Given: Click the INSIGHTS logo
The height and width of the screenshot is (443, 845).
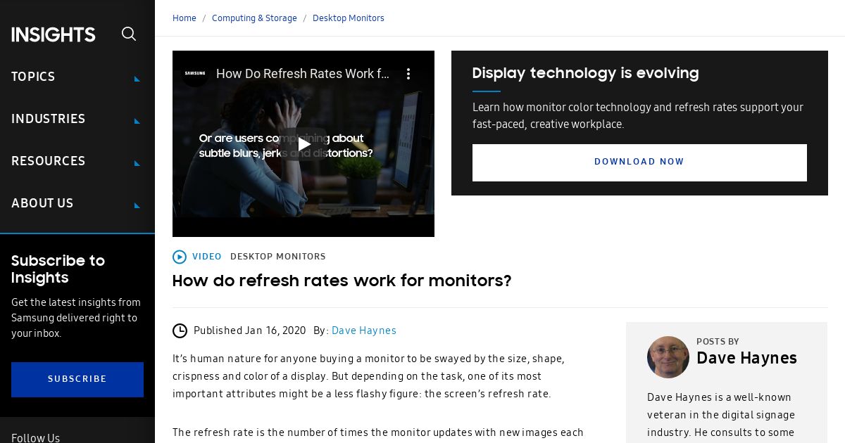Looking at the screenshot, I should (x=54, y=34).
